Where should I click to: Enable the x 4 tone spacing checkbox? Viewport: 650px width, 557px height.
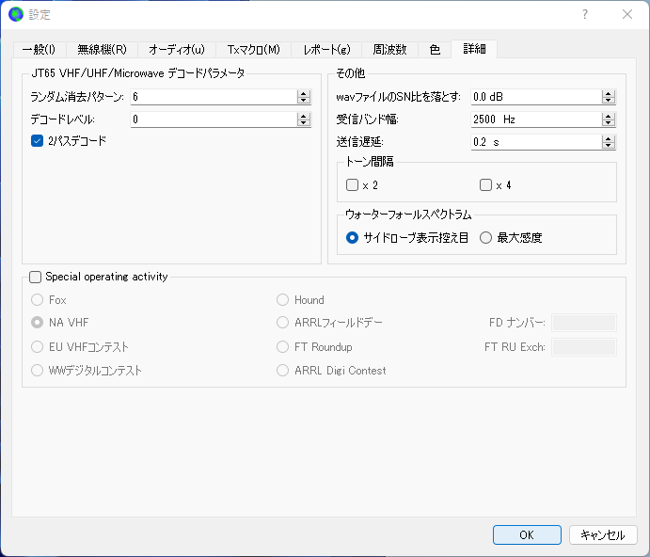tap(485, 185)
